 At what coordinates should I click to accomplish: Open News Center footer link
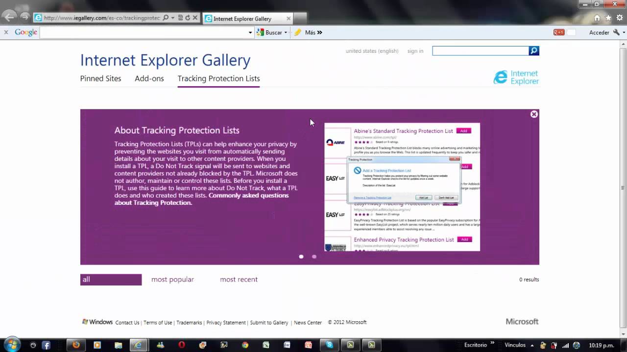pos(308,323)
